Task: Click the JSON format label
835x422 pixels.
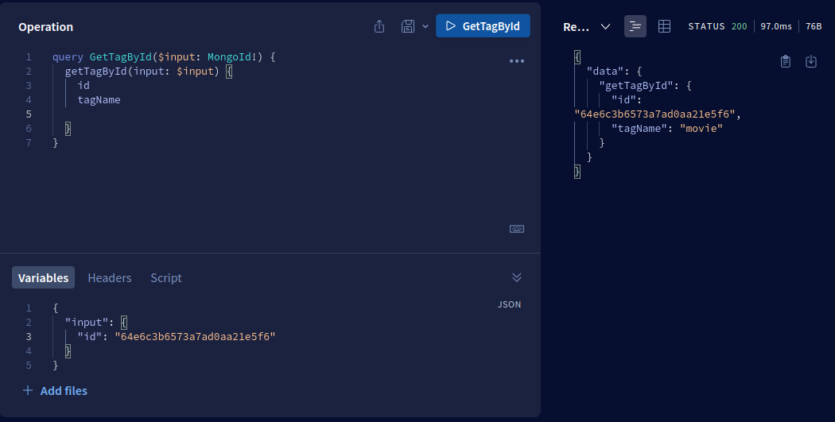Action: pyautogui.click(x=509, y=304)
